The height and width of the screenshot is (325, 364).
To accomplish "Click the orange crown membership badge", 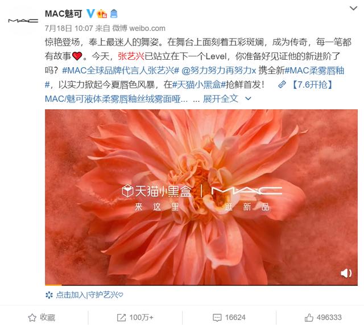I will pos(102,14).
